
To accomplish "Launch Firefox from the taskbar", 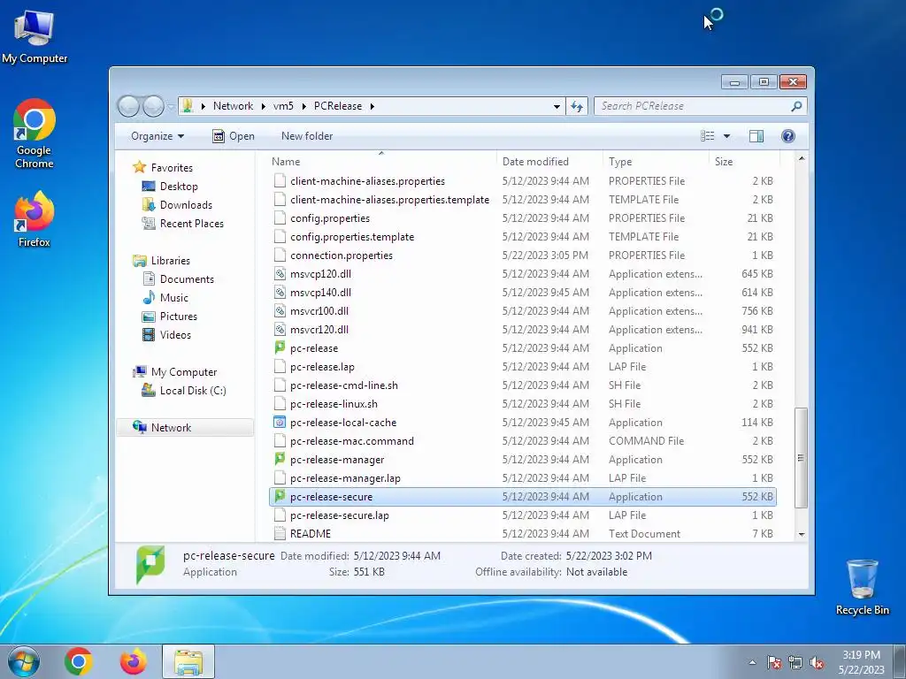I will [133, 661].
